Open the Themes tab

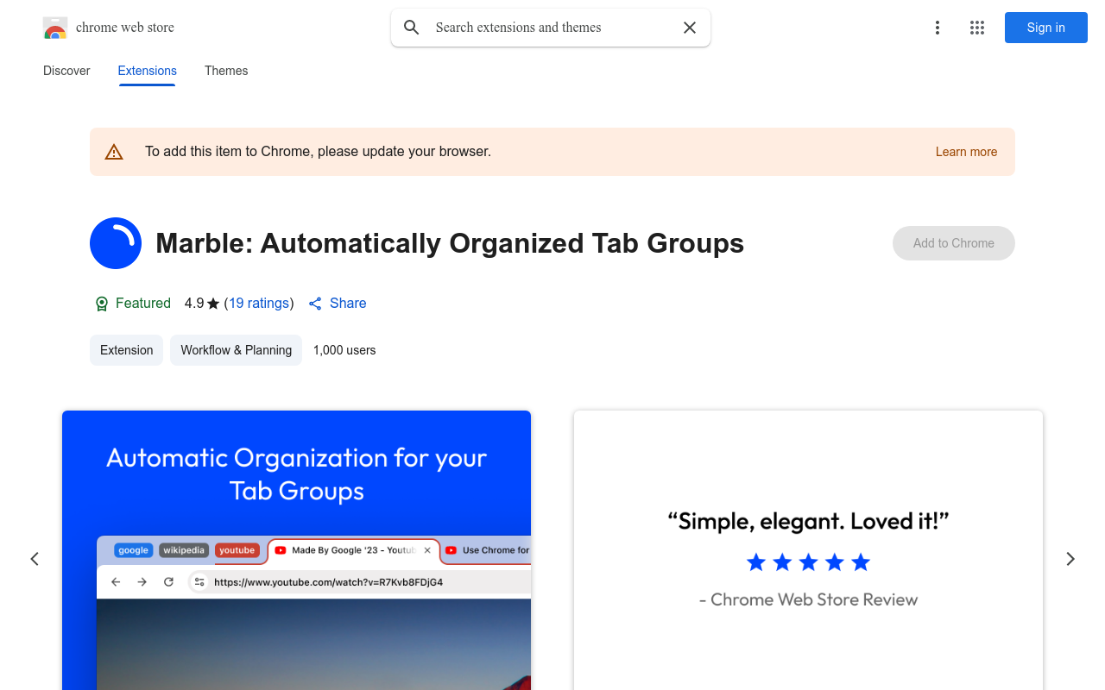tap(226, 71)
